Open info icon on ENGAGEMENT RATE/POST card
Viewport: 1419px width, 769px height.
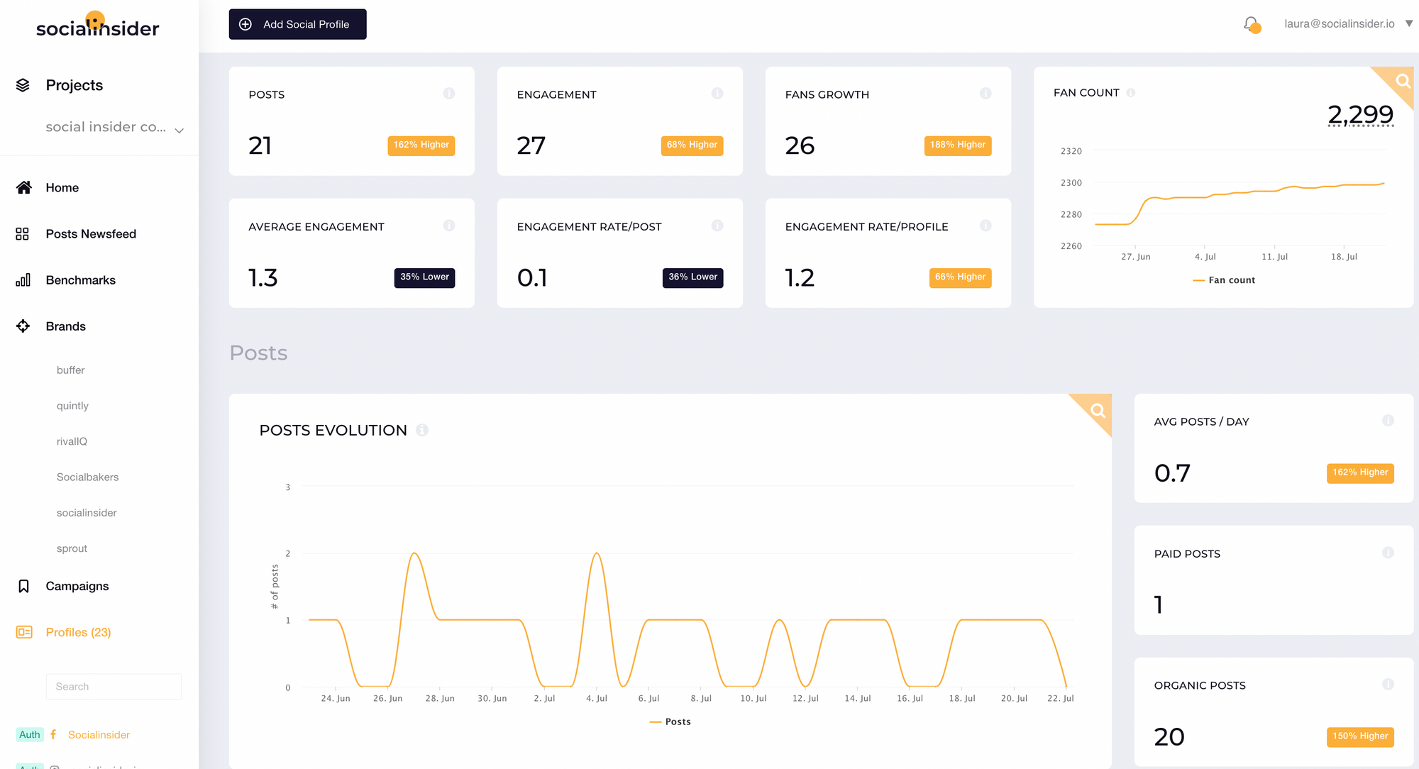717,226
